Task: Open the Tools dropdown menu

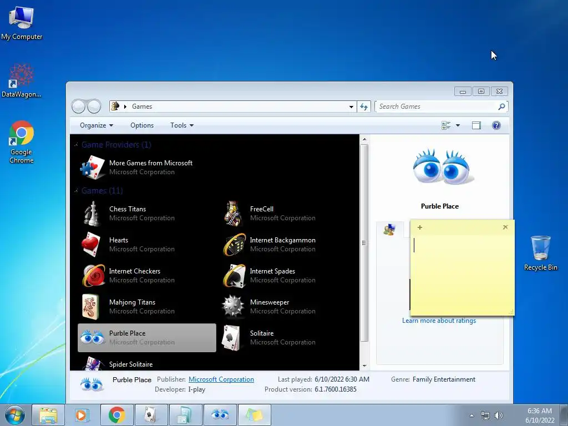Action: tap(182, 125)
